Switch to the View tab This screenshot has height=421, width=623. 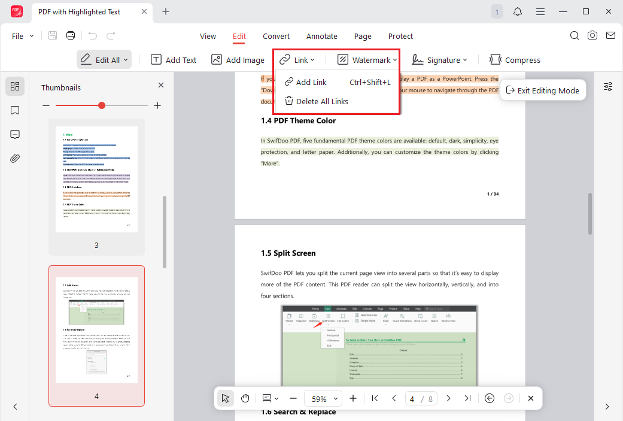[x=208, y=36]
